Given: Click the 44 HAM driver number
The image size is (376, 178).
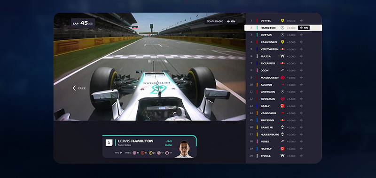Looking at the screenshot, I should click(169, 143).
